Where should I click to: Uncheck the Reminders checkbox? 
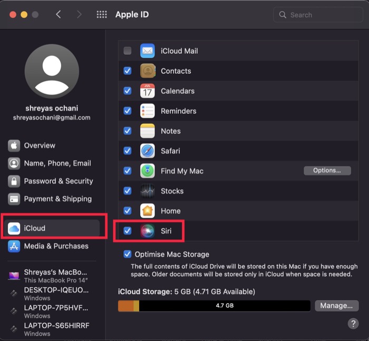pyautogui.click(x=128, y=111)
